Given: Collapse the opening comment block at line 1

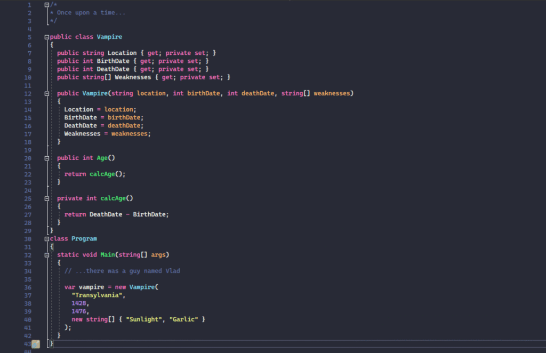Looking at the screenshot, I should (x=47, y=5).
